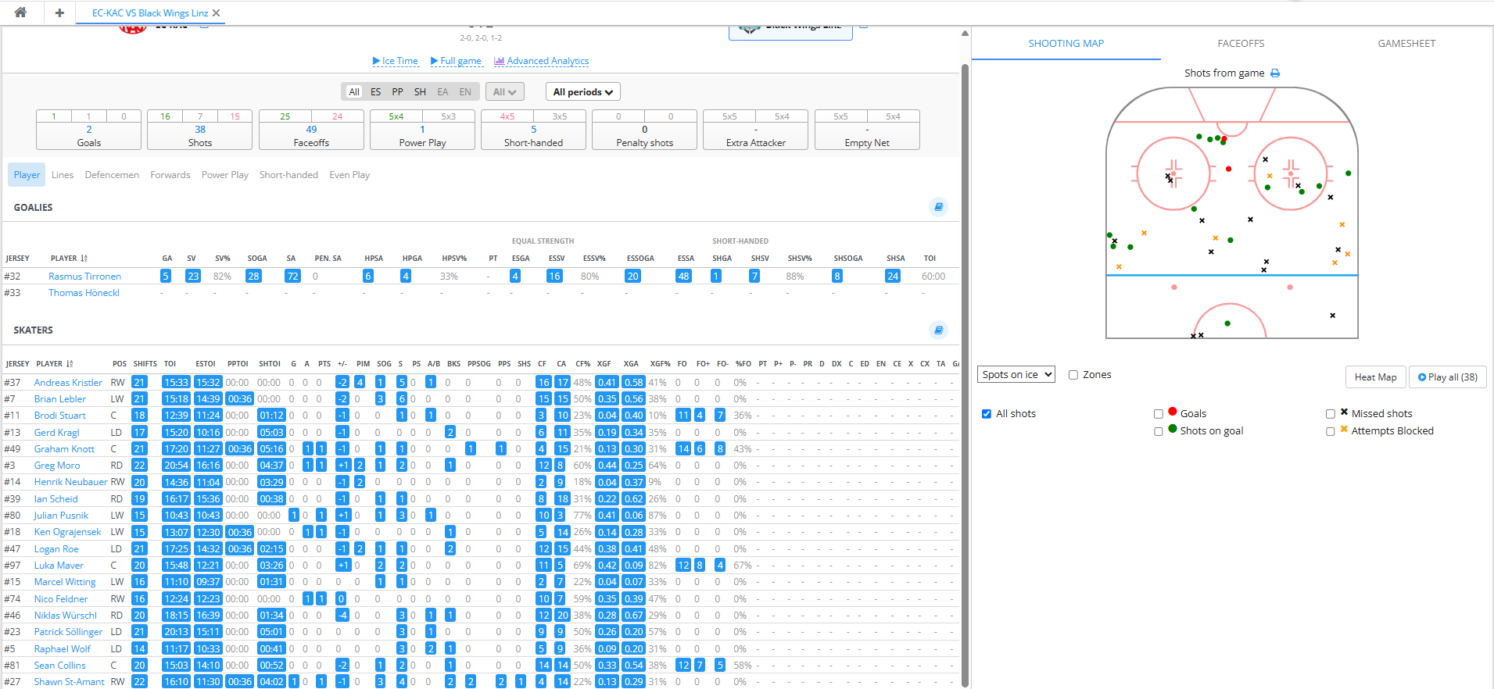Click the print icon beside Shots from game
The height and width of the screenshot is (689, 1494).
tap(1275, 73)
